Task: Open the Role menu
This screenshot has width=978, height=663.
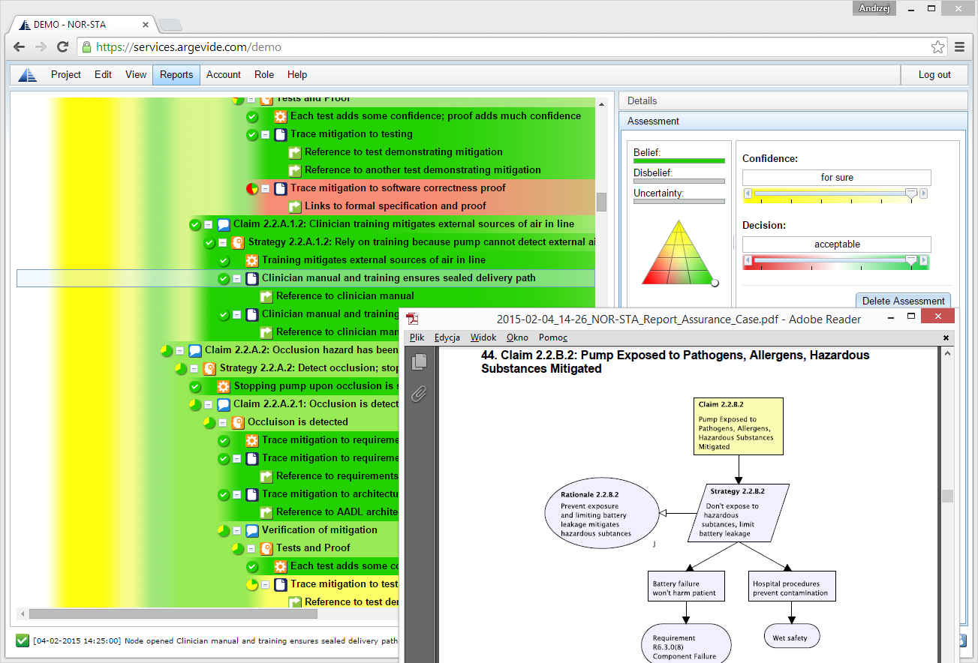Action: tap(264, 75)
